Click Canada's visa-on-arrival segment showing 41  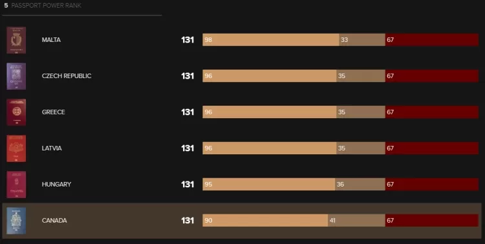356,221
